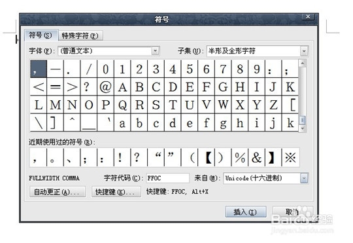Select uppercase Q in the symbol grid
Screen dimensions: 353x243
(122, 105)
